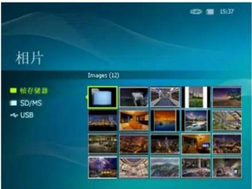Open the mountain stream photo thumbnail
Viewport: 252px width, 189px height.
click(x=196, y=121)
